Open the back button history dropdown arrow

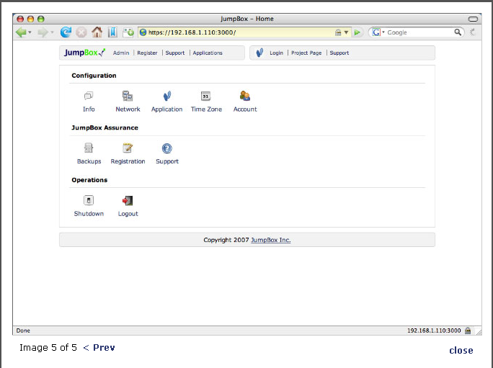click(30, 32)
